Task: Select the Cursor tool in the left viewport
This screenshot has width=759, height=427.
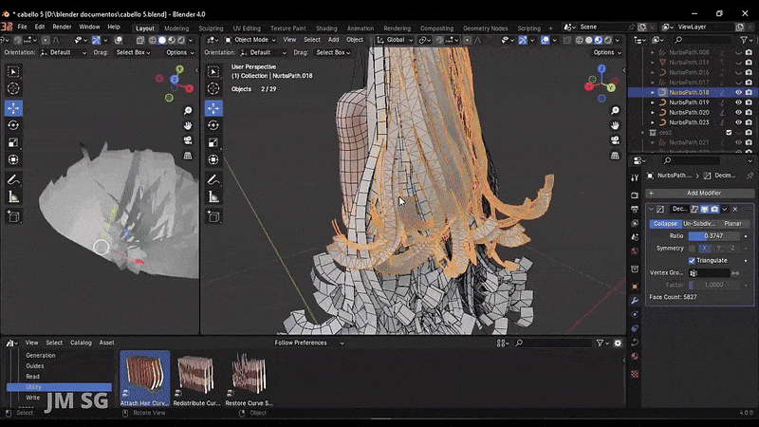Action: (13, 88)
